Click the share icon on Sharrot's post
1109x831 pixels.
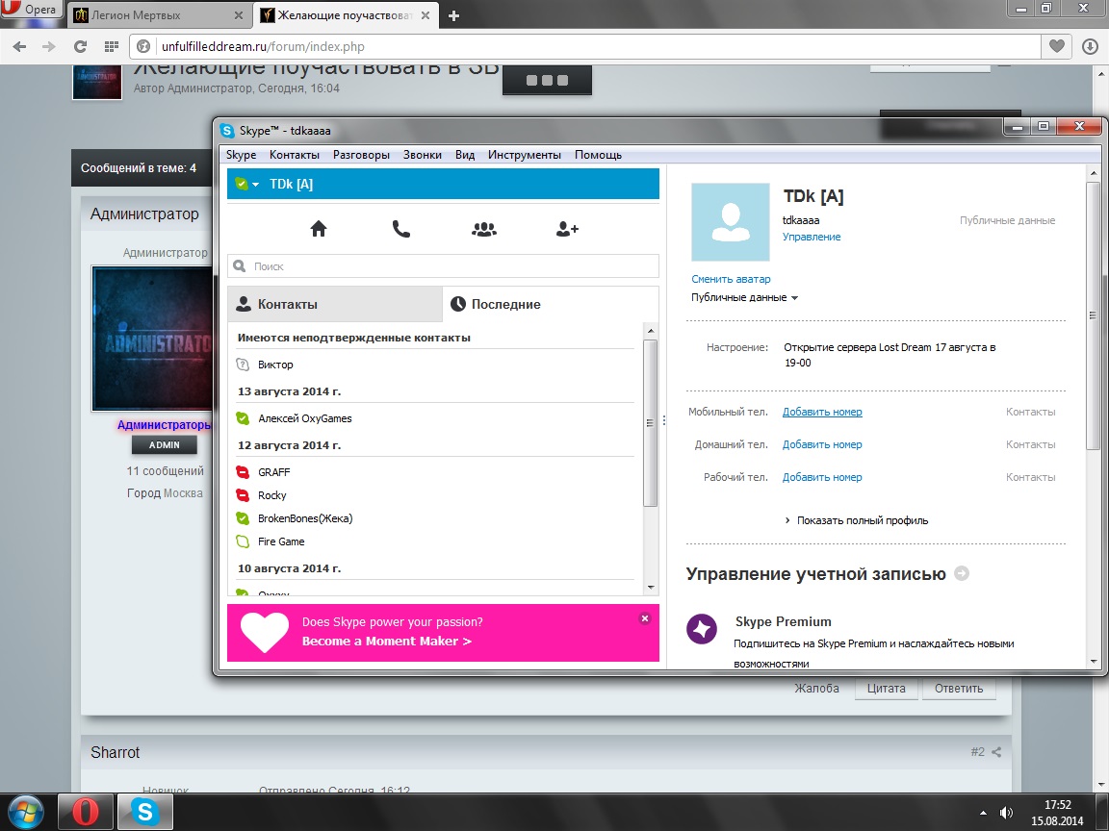point(996,752)
